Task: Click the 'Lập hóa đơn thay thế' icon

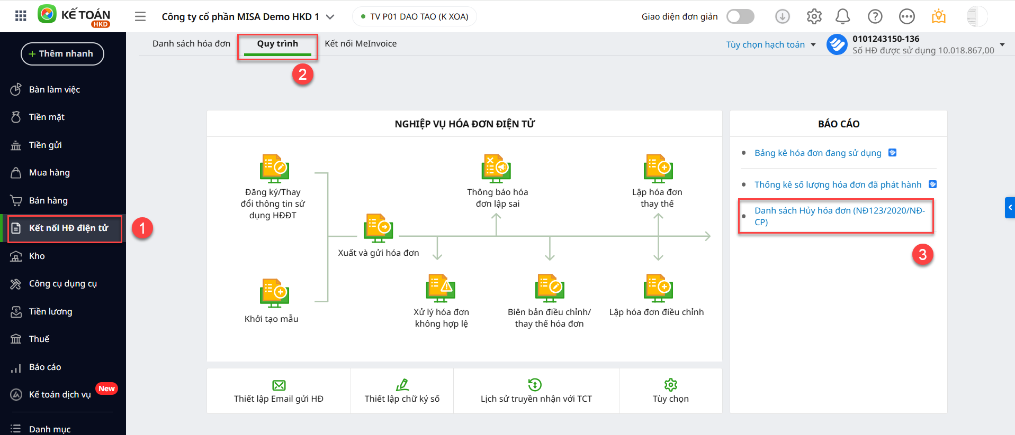Action: [x=658, y=169]
